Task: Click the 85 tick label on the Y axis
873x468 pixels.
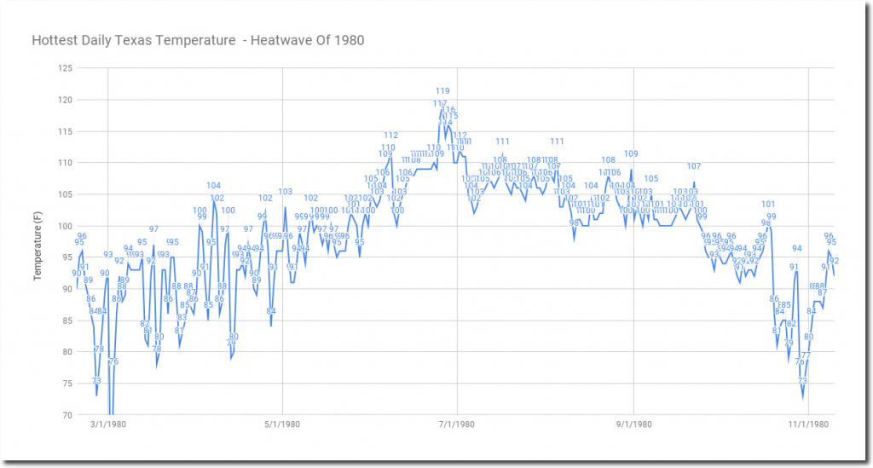Action: (x=66, y=321)
